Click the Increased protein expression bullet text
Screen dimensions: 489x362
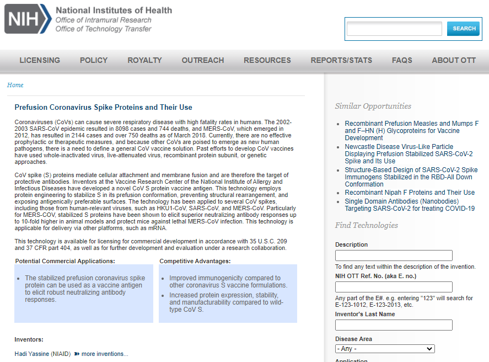click(227, 302)
